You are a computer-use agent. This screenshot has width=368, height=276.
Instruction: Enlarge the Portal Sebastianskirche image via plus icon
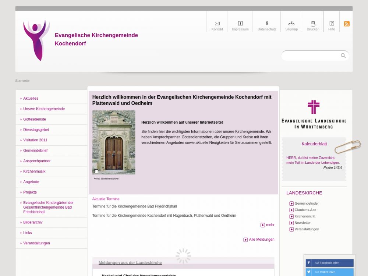click(x=96, y=171)
